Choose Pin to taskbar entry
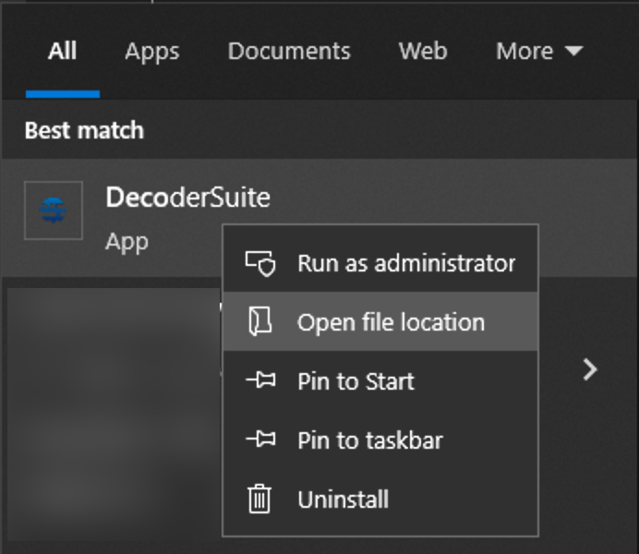The height and width of the screenshot is (554, 639). click(x=380, y=440)
